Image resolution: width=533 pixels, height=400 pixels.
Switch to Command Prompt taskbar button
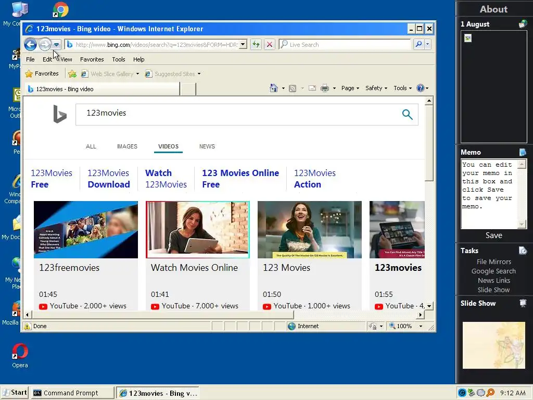(x=72, y=393)
